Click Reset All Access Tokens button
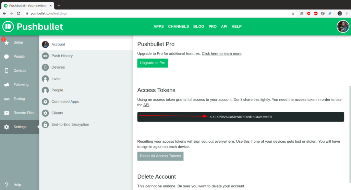This screenshot has width=351, height=190. (x=160, y=156)
